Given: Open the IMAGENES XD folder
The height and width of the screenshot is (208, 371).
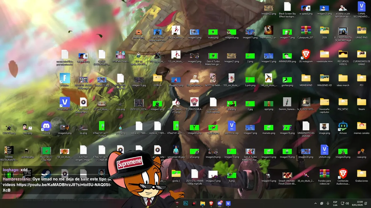Looking at the screenshot, I should (324, 80).
